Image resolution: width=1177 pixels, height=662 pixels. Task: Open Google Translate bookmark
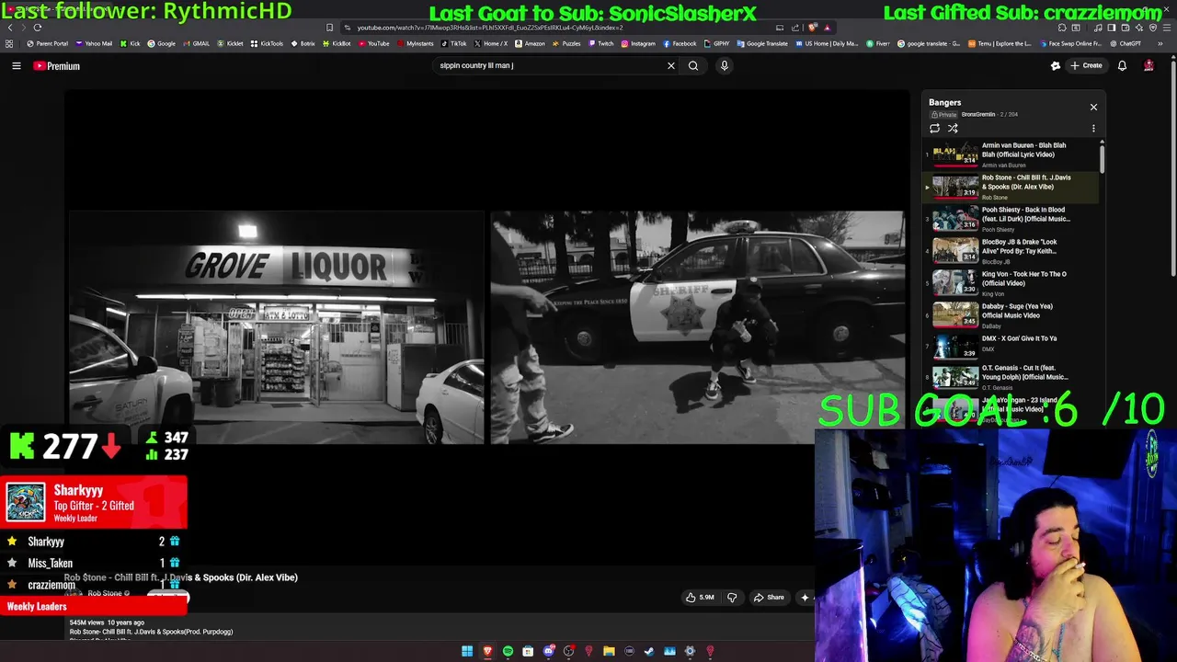[763, 43]
